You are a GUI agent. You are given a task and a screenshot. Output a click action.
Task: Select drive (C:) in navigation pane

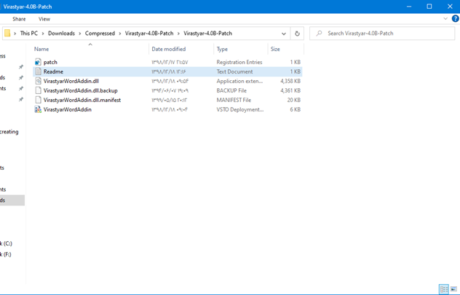tap(6, 243)
